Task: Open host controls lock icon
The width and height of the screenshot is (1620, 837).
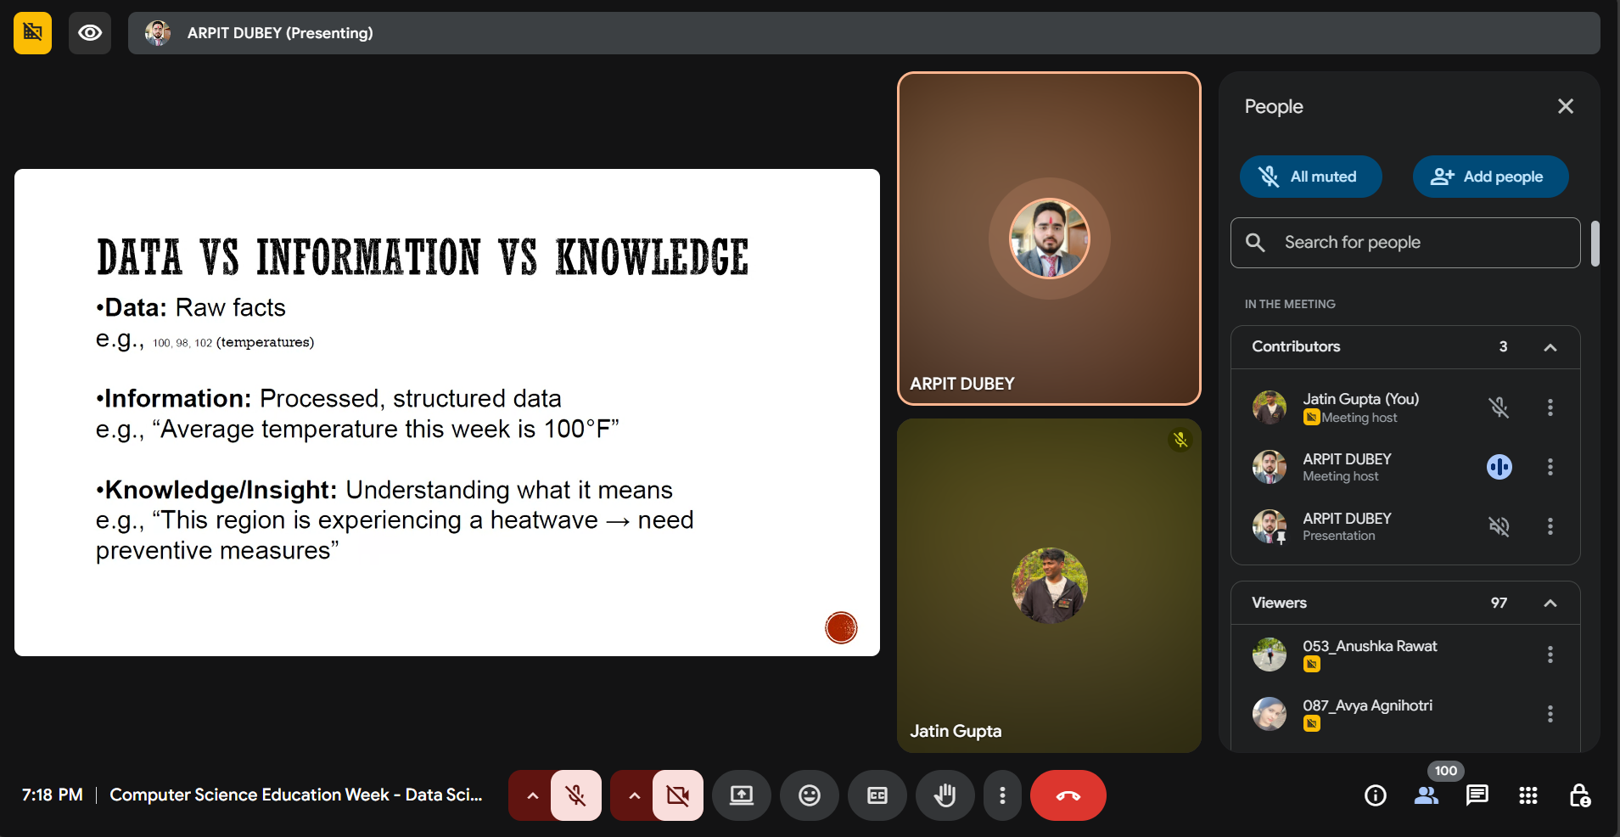Action: tap(1579, 795)
